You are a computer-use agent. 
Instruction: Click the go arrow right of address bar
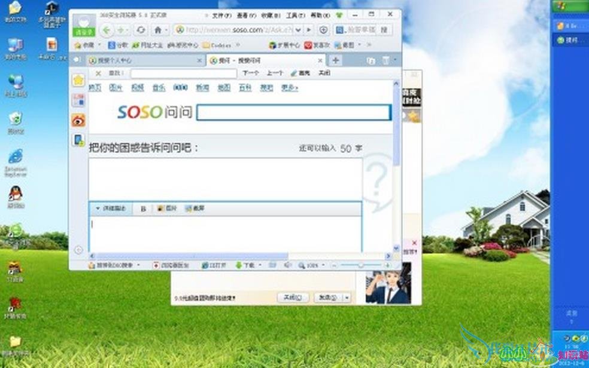click(309, 30)
